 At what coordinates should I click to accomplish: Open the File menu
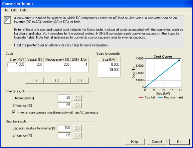tap(5, 10)
